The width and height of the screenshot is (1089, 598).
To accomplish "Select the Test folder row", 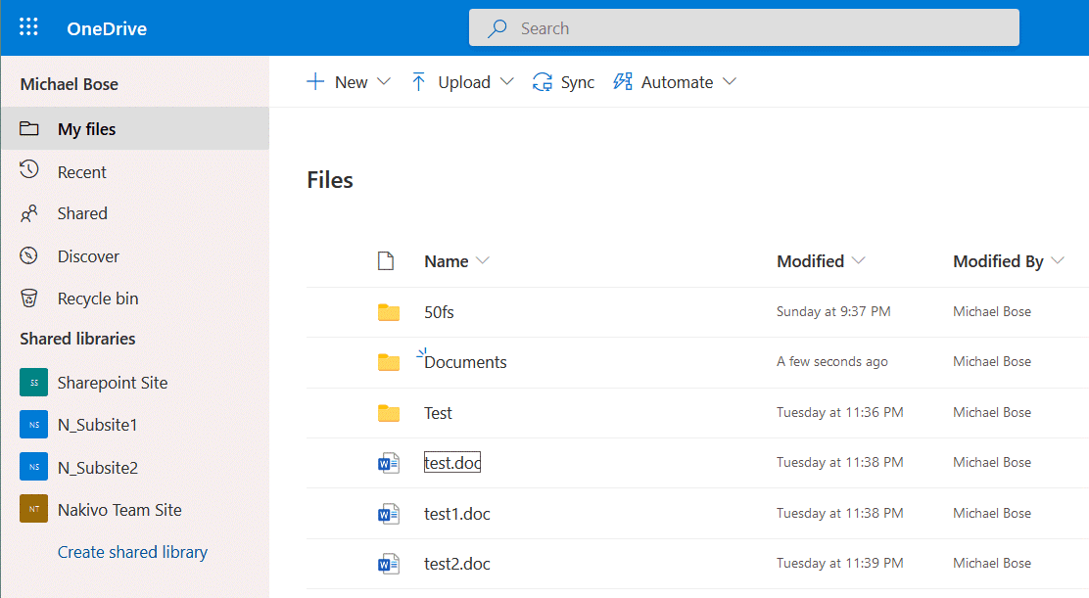I will point(438,413).
